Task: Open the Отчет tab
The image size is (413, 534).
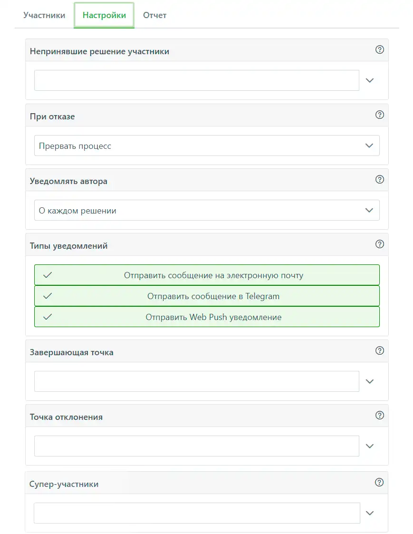Action: [x=155, y=15]
